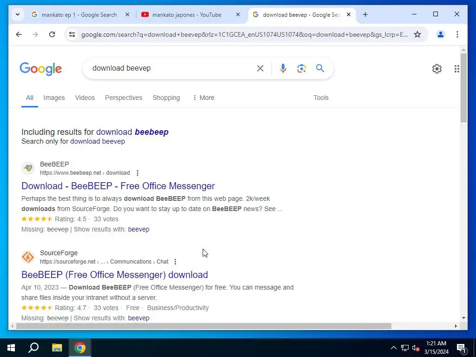
Task: Open Google apps grid
Action: [x=456, y=69]
